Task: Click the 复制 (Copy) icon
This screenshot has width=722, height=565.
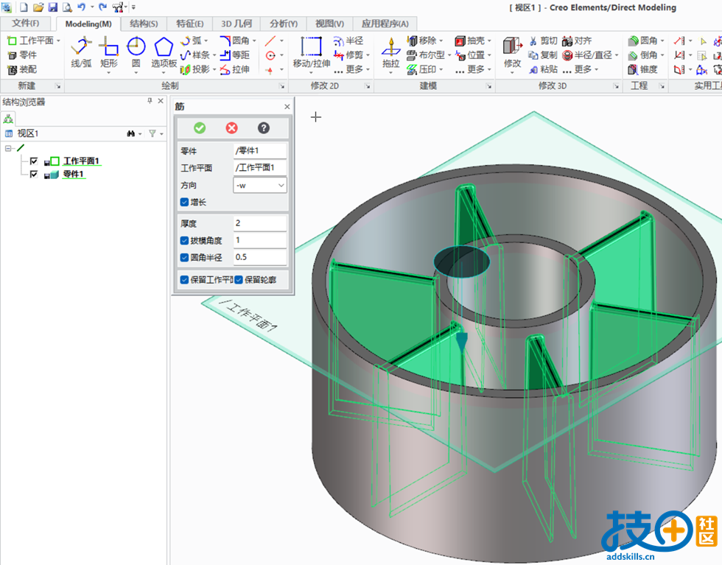Action: pos(544,55)
